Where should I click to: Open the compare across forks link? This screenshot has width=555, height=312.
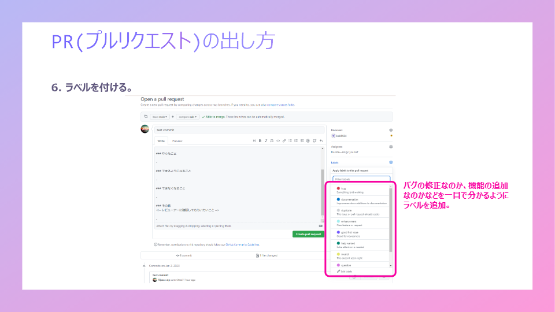coord(281,105)
